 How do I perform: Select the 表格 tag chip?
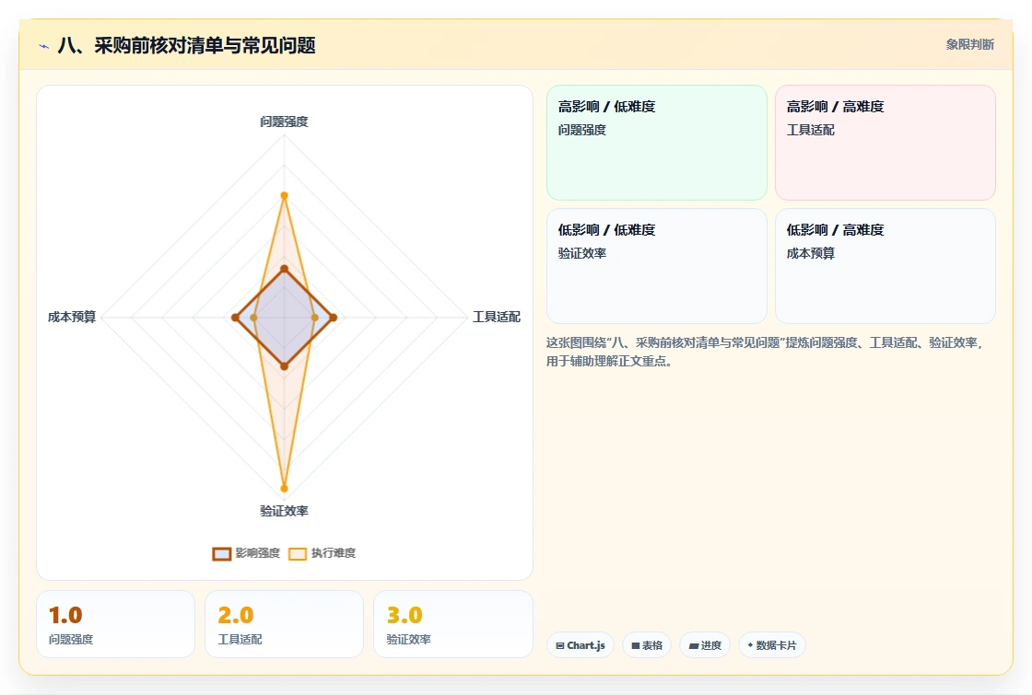point(647,645)
